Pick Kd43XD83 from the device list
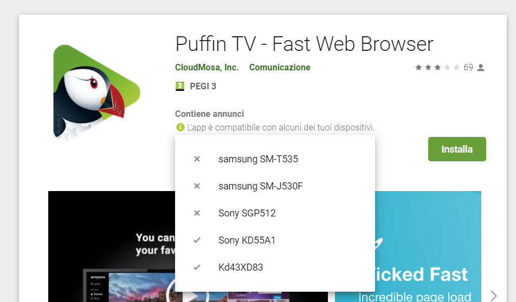516x302 pixels. (241, 267)
